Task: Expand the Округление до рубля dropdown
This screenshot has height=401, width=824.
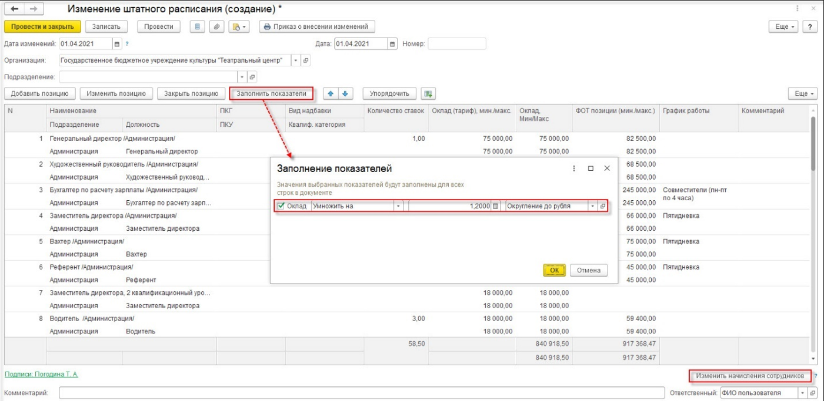Action: pyautogui.click(x=592, y=206)
